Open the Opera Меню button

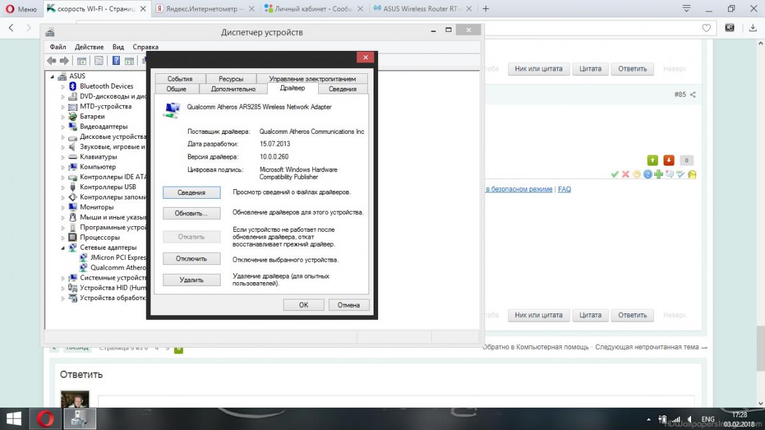20,9
